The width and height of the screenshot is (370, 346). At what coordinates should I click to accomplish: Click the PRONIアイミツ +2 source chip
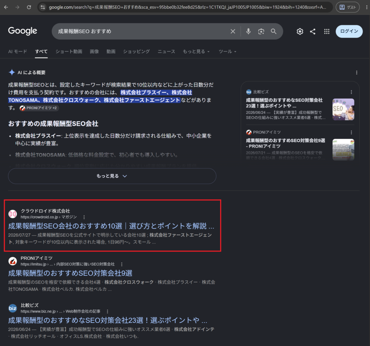pyautogui.click(x=38, y=108)
